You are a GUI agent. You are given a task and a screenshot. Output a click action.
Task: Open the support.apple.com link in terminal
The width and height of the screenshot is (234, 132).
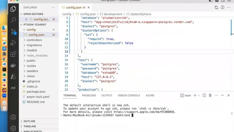[x=144, y=112]
